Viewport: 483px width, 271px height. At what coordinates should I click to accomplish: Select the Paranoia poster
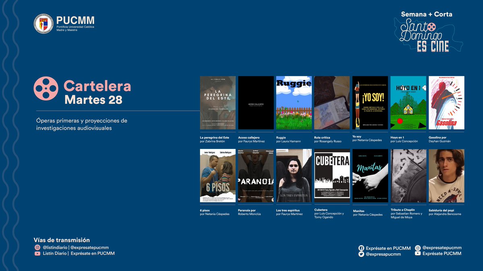[x=256, y=176]
